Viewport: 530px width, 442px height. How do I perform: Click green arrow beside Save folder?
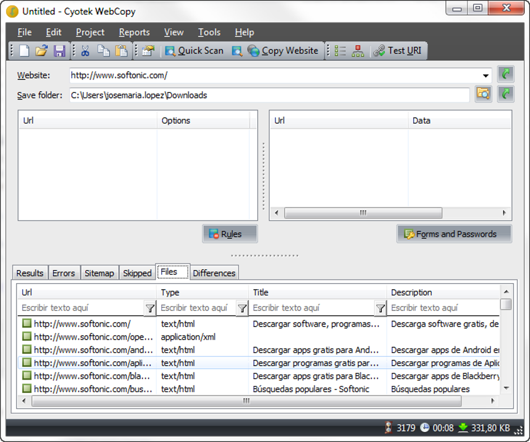[506, 93]
